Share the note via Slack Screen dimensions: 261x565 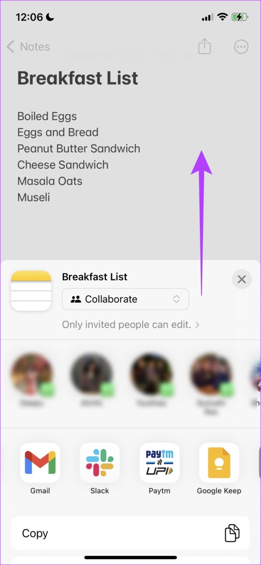pos(99,463)
